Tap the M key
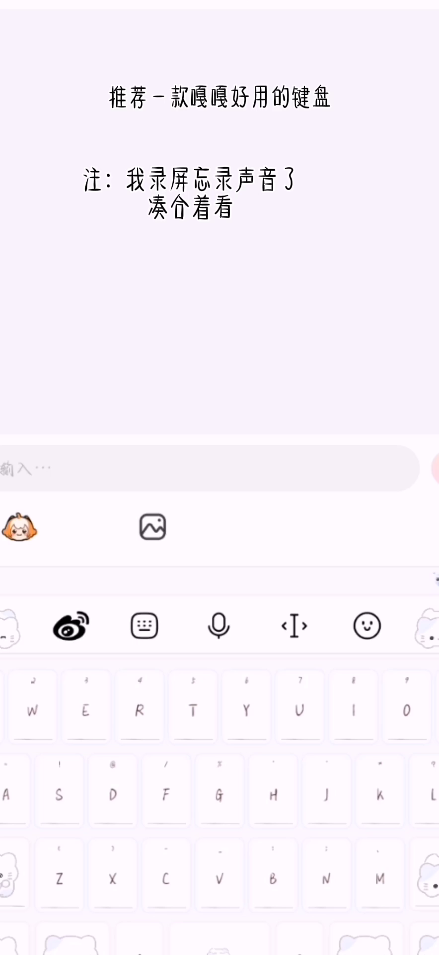The height and width of the screenshot is (955, 439). (x=380, y=873)
